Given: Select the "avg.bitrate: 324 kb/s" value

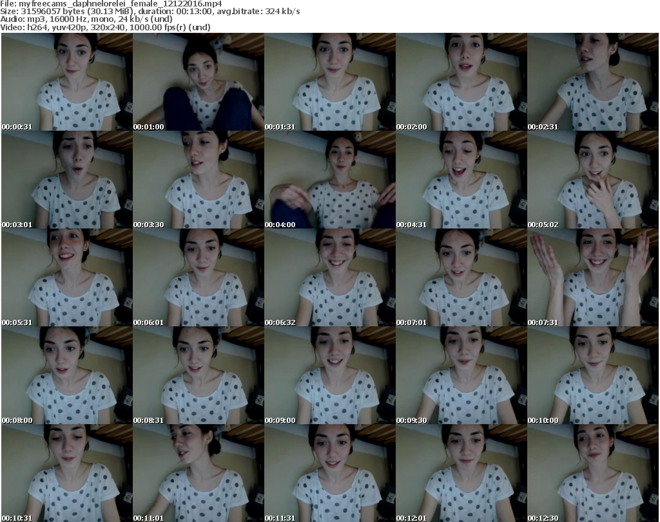Looking at the screenshot, I should coord(258,12).
